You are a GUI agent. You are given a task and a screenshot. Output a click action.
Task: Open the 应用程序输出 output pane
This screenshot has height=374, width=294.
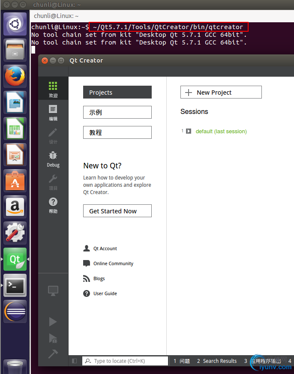[x=263, y=361]
